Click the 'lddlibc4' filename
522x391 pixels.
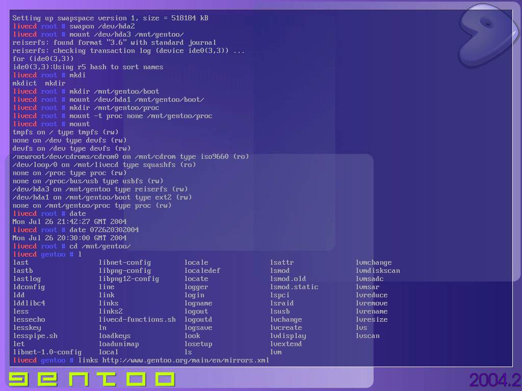(x=29, y=303)
